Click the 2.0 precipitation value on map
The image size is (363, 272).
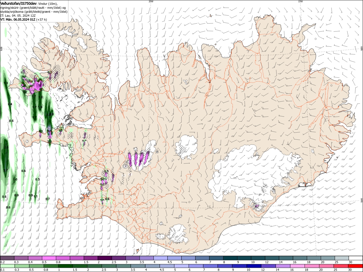tap(6, 148)
